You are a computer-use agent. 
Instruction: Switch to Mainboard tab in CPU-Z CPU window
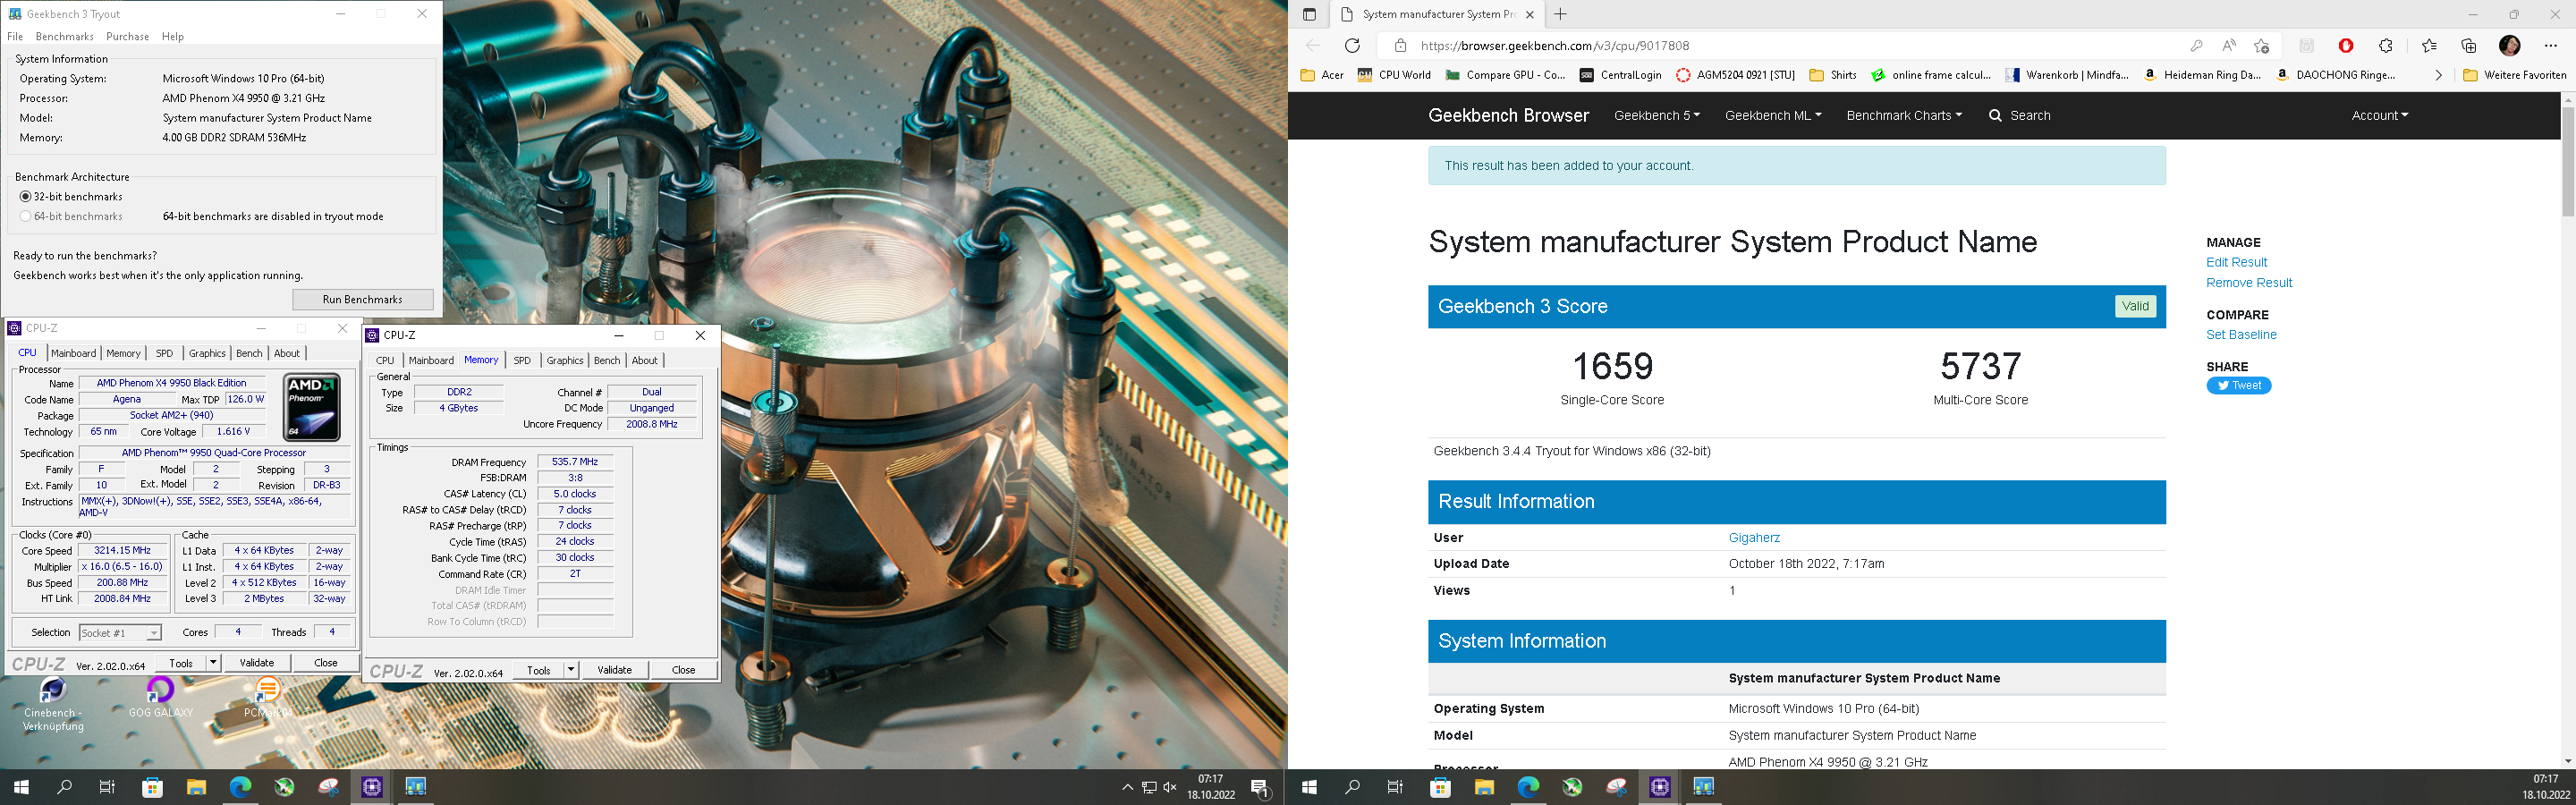(x=74, y=353)
